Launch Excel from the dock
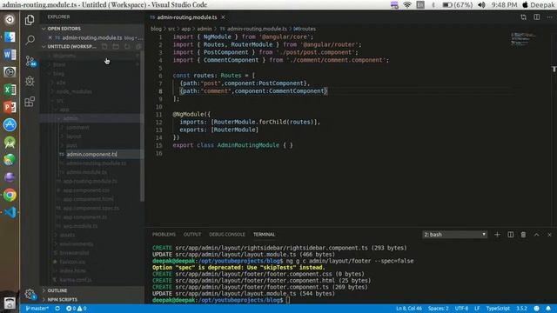 [x=10, y=90]
